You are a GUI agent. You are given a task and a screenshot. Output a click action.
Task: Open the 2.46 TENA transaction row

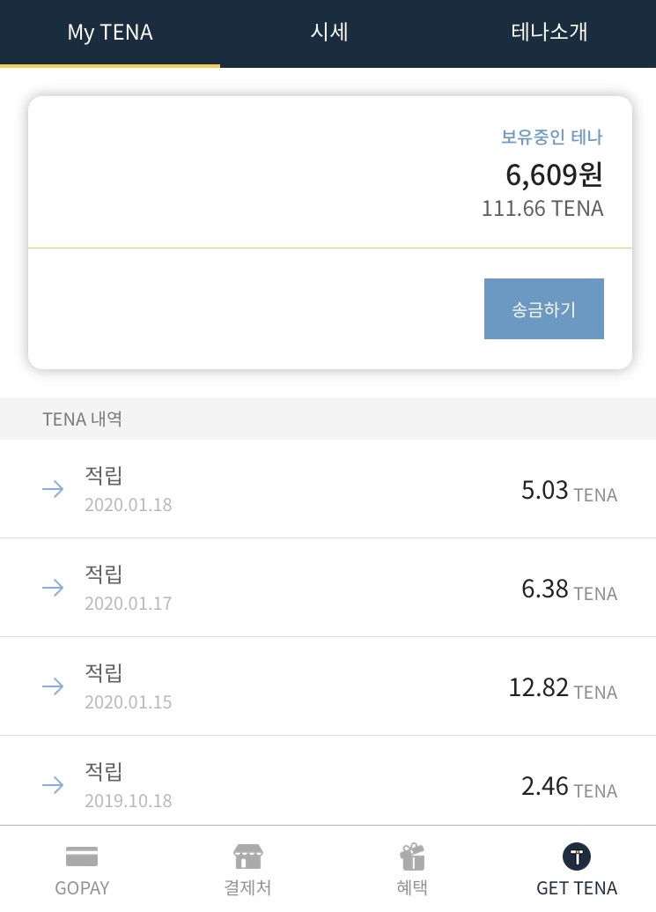click(328, 785)
